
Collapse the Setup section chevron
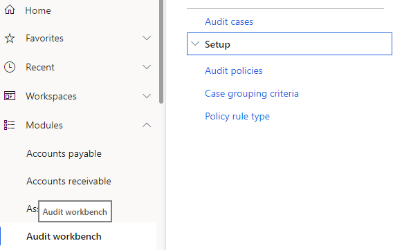click(195, 44)
